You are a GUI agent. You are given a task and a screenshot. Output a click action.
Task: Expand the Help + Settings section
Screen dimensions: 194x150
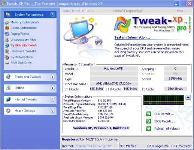tap(52, 110)
